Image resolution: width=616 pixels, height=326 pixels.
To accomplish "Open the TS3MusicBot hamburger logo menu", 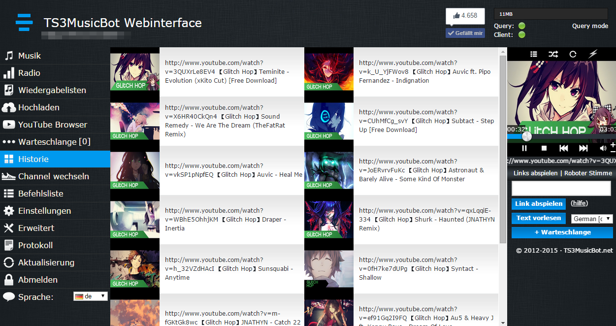I will coord(24,23).
